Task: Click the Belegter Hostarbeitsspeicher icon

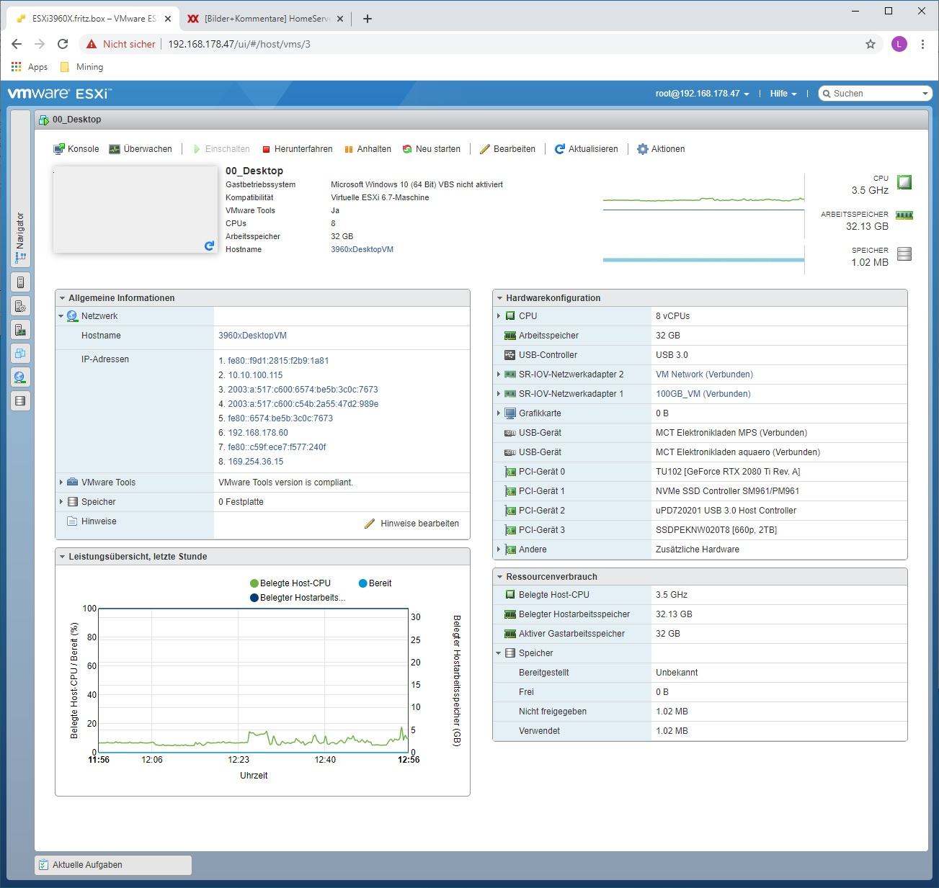Action: [510, 614]
